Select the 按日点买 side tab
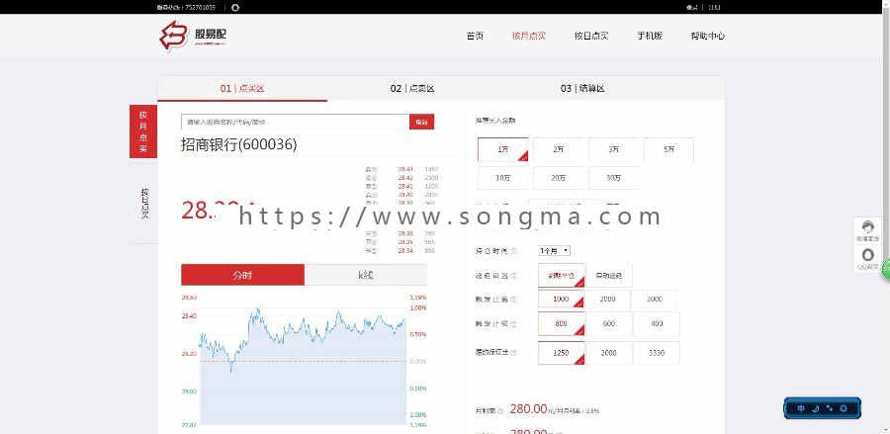The height and width of the screenshot is (434, 890). tap(143, 203)
